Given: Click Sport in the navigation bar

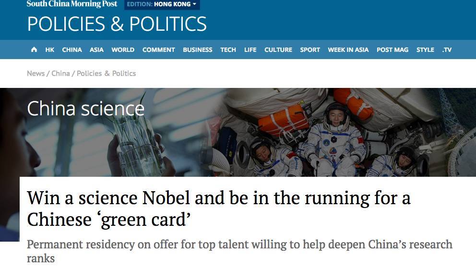Looking at the screenshot, I should [x=310, y=49].
